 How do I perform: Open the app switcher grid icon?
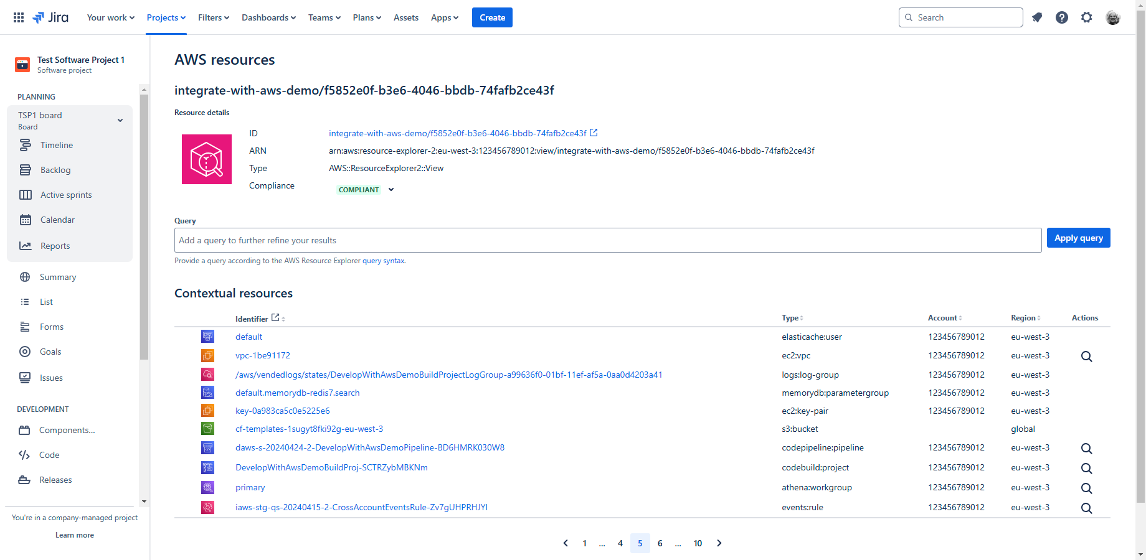click(19, 17)
